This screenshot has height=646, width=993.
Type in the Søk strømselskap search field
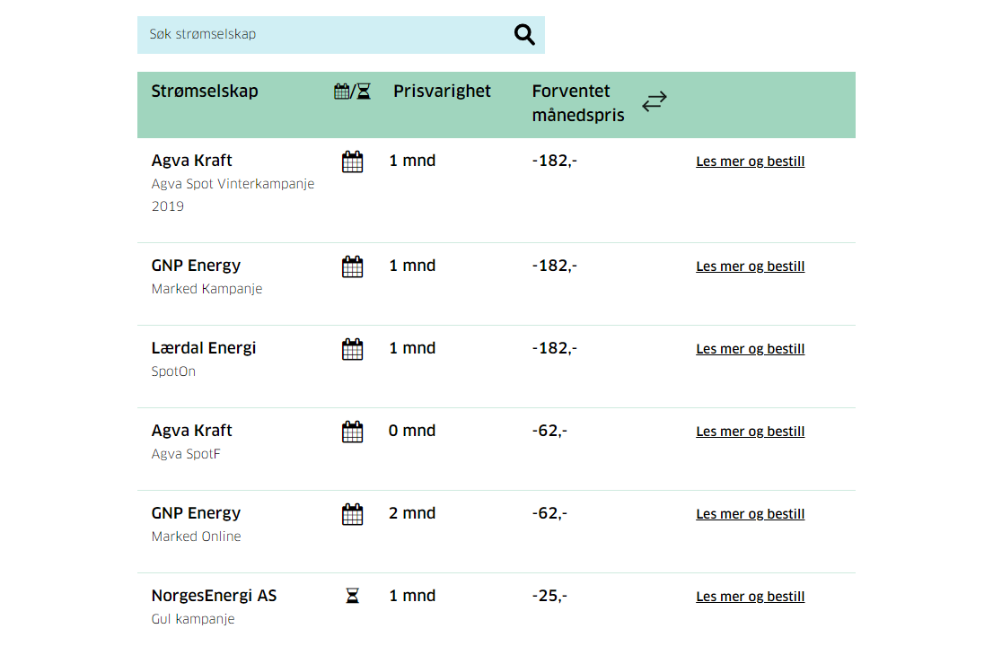point(323,35)
